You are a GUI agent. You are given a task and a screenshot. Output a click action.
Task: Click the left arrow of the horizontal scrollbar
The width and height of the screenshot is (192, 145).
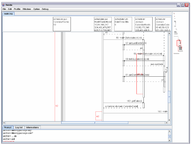click(x=4, y=123)
